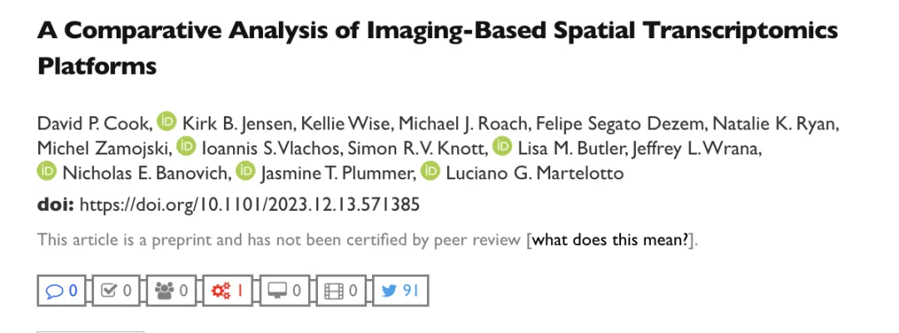Open ORCID icon before Luciano G. Martelotto
This screenshot has width=899, height=333.
point(430,171)
